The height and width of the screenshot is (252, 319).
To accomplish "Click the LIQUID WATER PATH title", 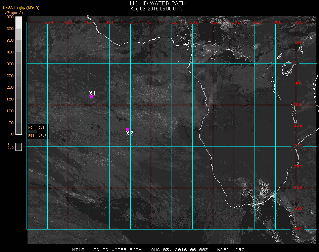I will point(157,3).
